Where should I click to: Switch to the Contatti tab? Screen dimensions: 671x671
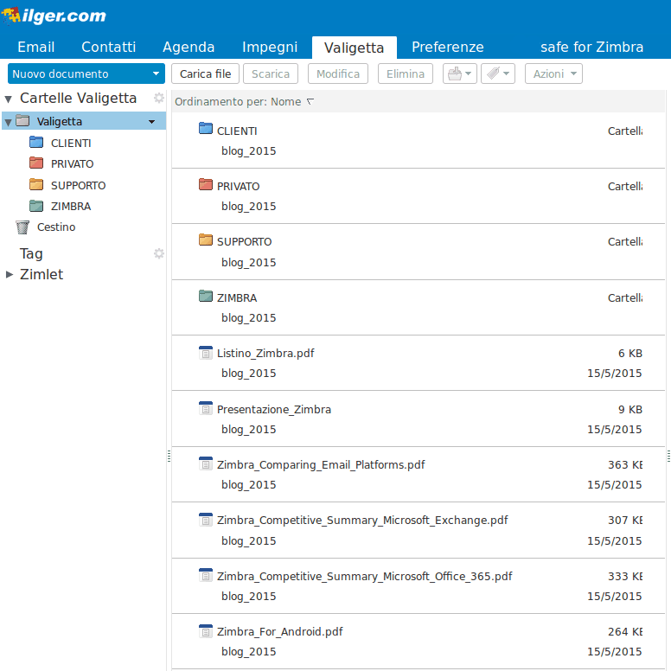click(x=109, y=47)
